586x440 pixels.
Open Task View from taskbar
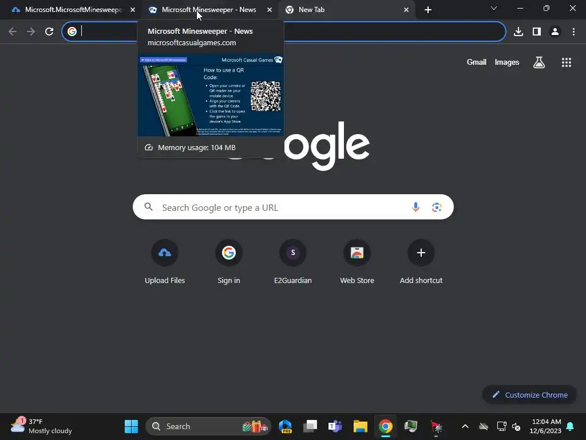310,426
